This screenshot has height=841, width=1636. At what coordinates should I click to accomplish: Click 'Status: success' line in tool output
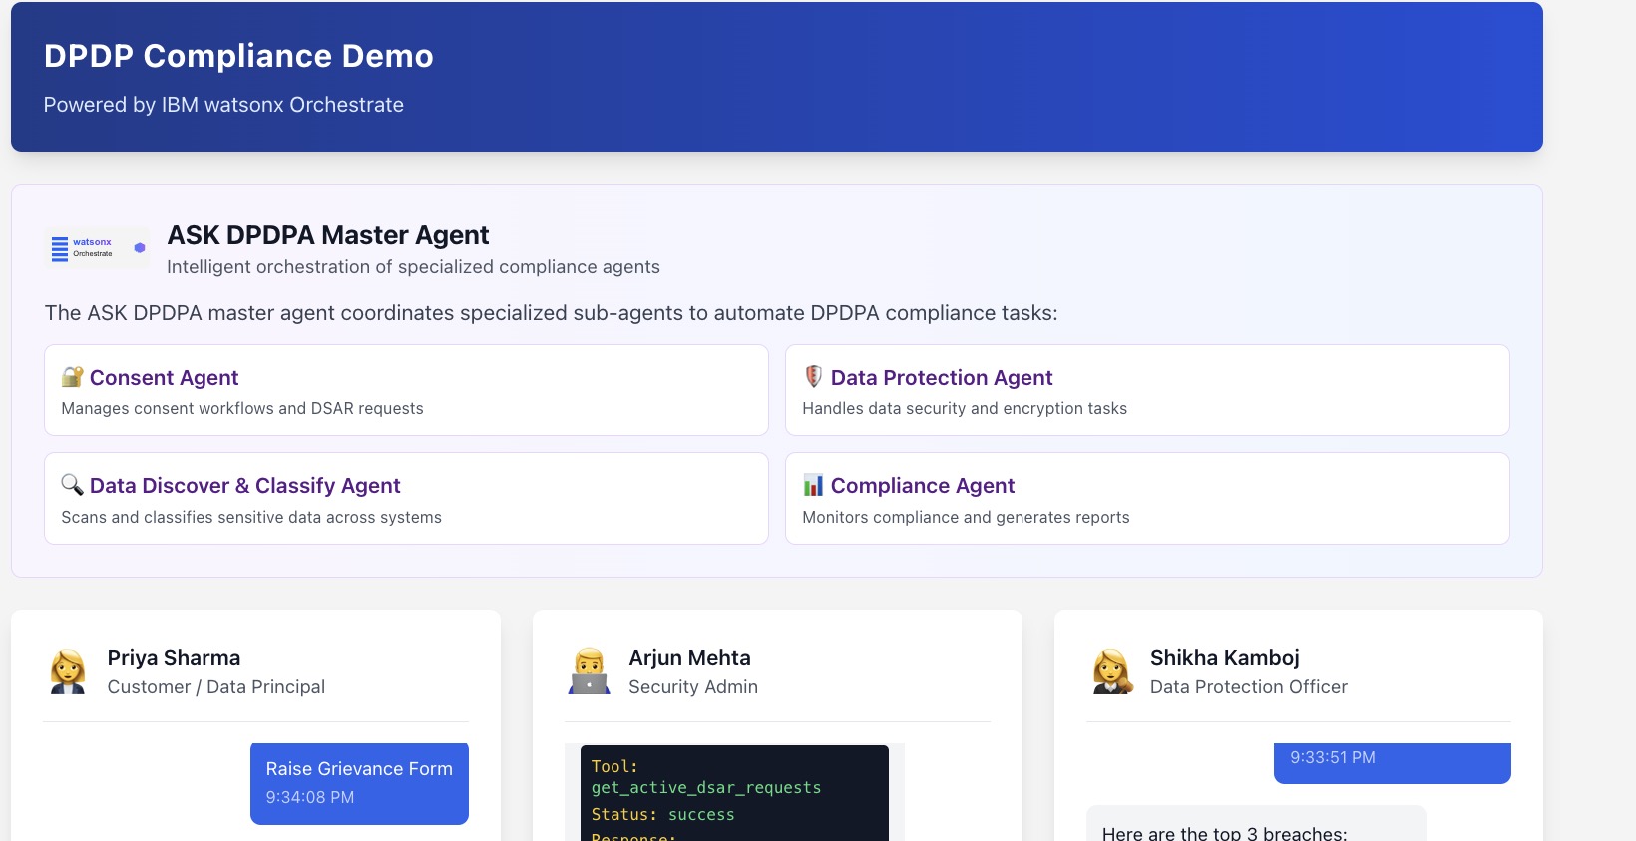point(662,815)
